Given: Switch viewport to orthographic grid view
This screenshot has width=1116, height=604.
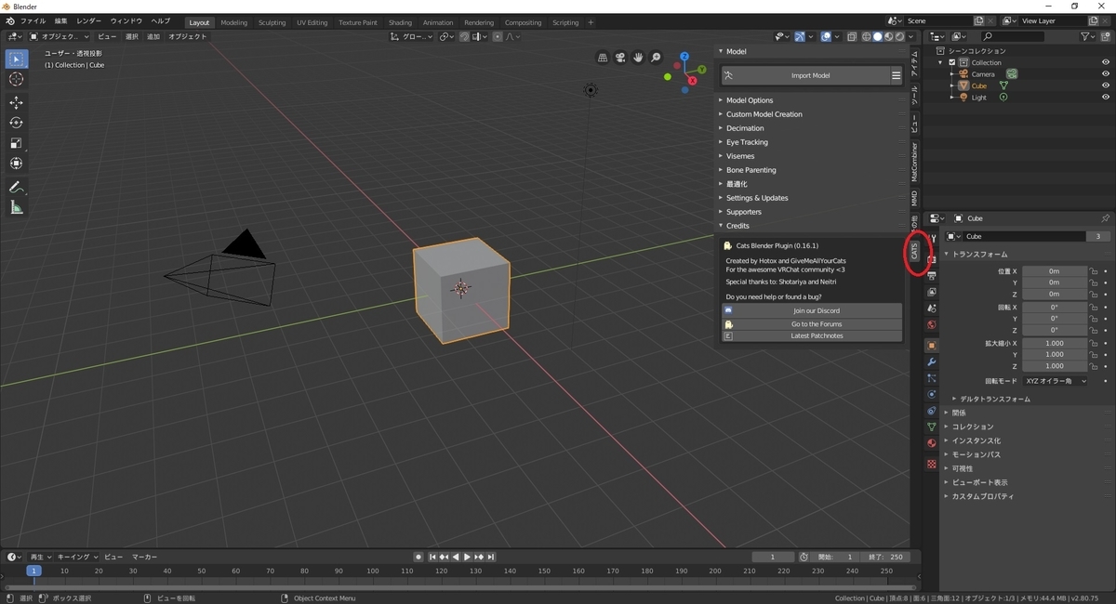Looking at the screenshot, I should click(x=603, y=58).
